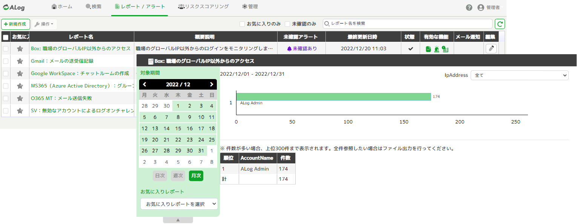Enable the 未確認のみ checkbox
577x224 pixels.
287,24
